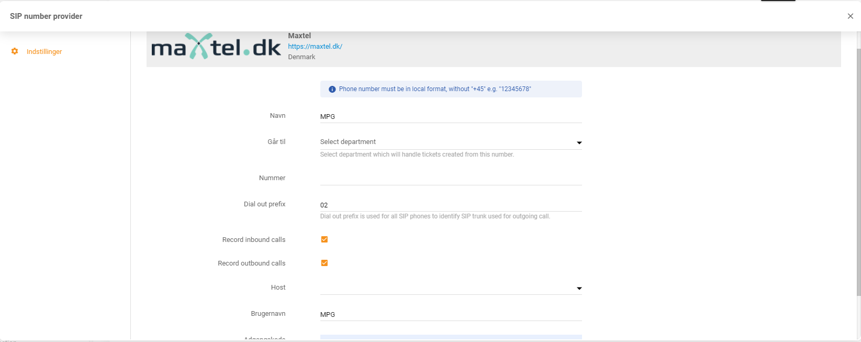Viewport: 861px width, 342px height.
Task: Open the https://maxtel.dk/ link
Action: point(315,46)
